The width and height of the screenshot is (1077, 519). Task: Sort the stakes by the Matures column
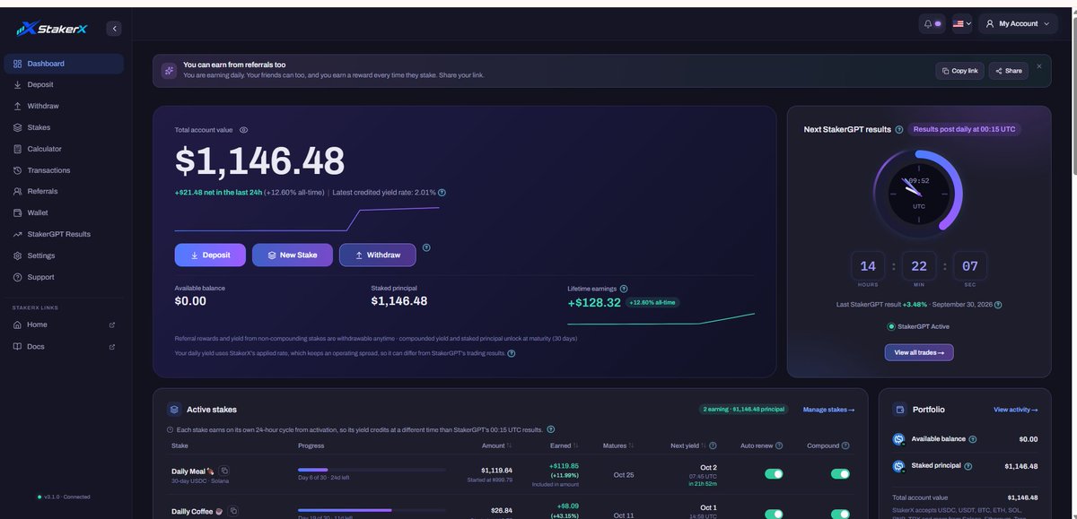[x=618, y=445]
